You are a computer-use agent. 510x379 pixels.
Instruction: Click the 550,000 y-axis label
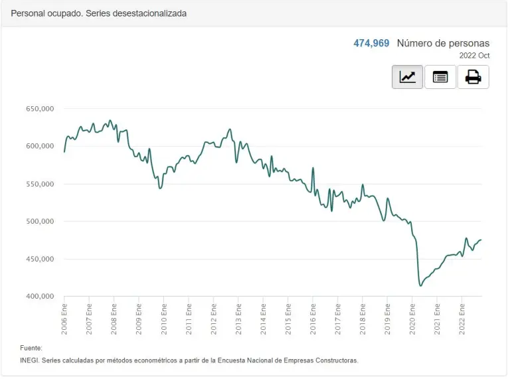point(39,184)
